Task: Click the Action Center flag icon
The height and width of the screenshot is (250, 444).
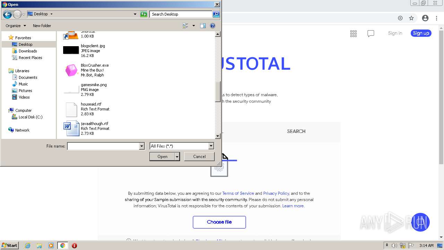Action: [x=411, y=245]
